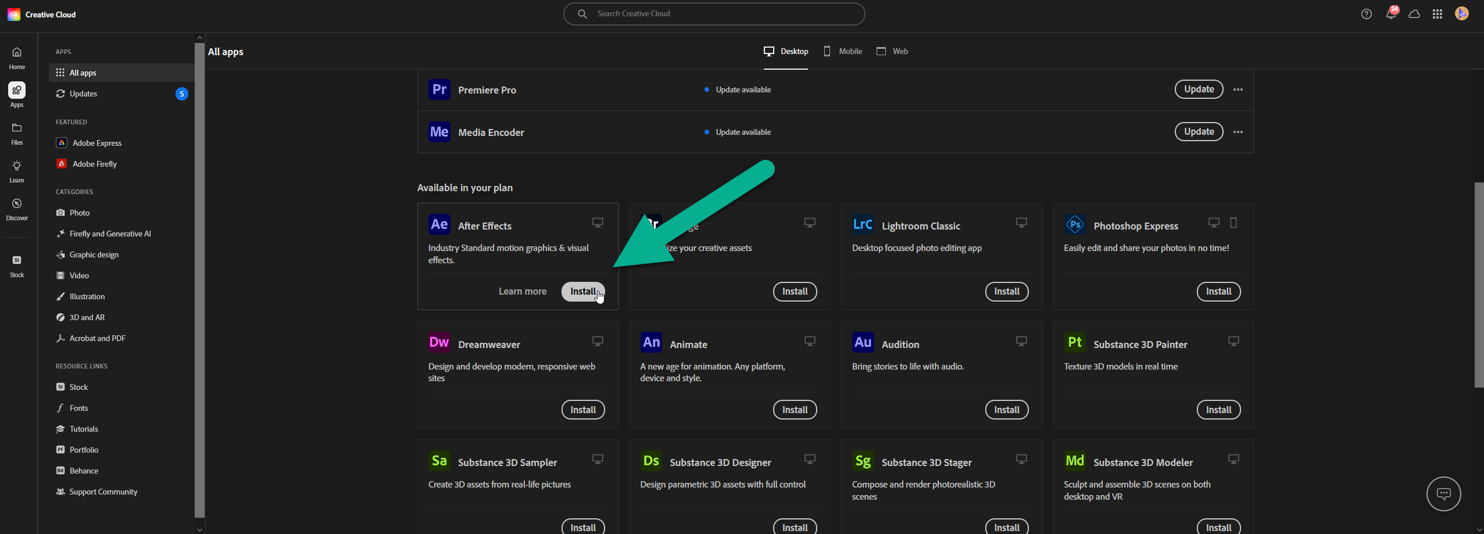Install Photoshop Express
The width and height of the screenshot is (1484, 534).
tap(1218, 292)
